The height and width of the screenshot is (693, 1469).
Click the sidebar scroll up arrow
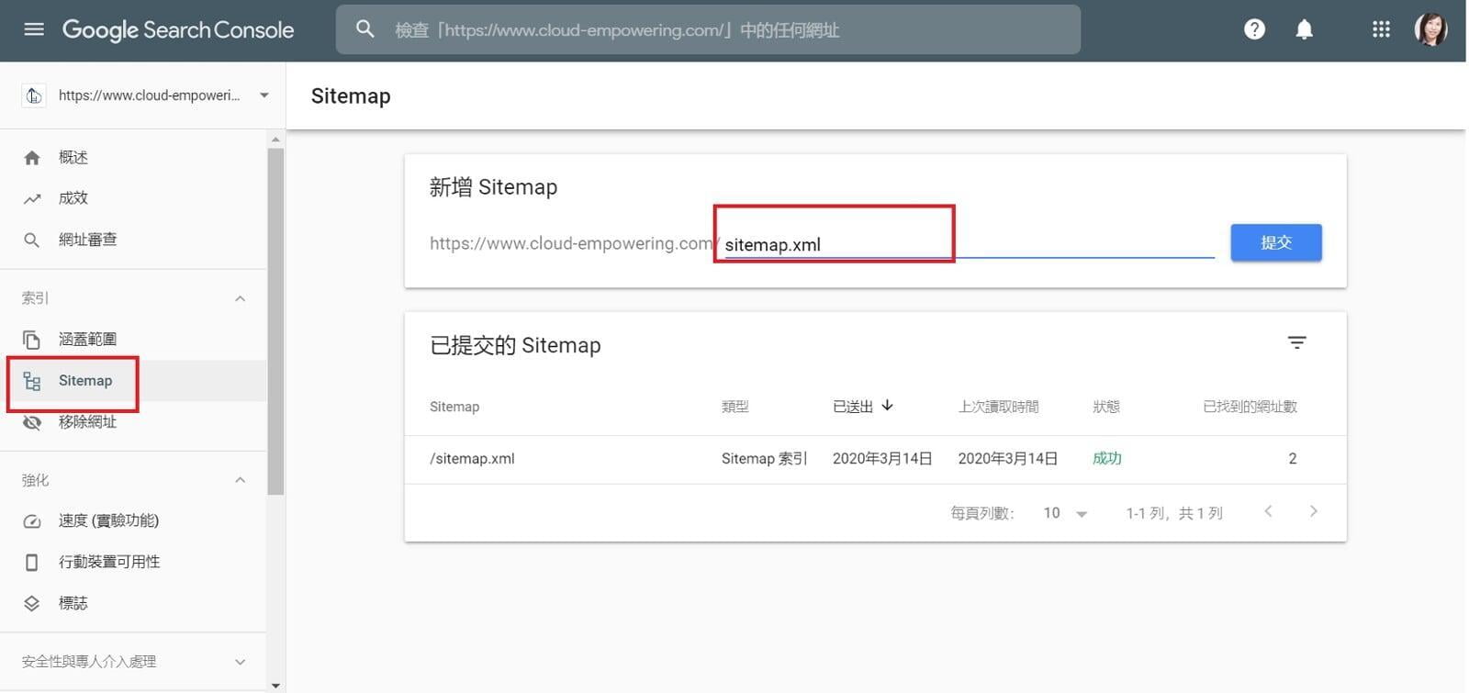tap(275, 140)
